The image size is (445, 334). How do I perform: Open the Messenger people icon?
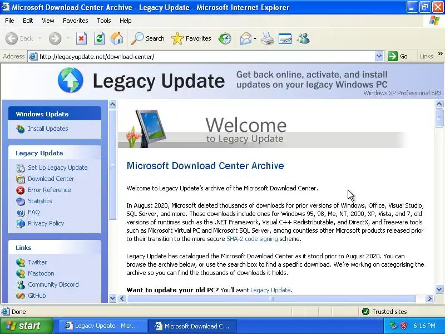[x=303, y=38]
